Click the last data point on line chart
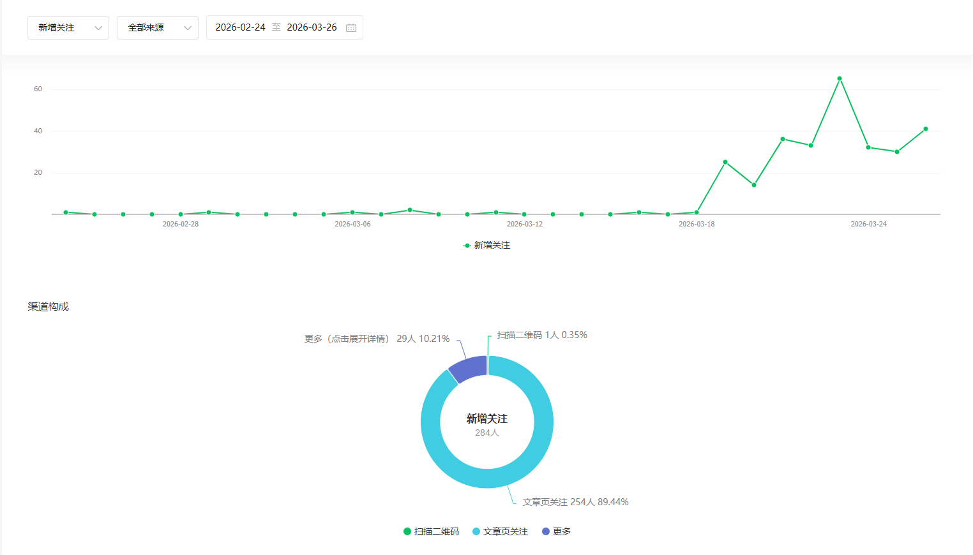The image size is (973, 555). [926, 129]
